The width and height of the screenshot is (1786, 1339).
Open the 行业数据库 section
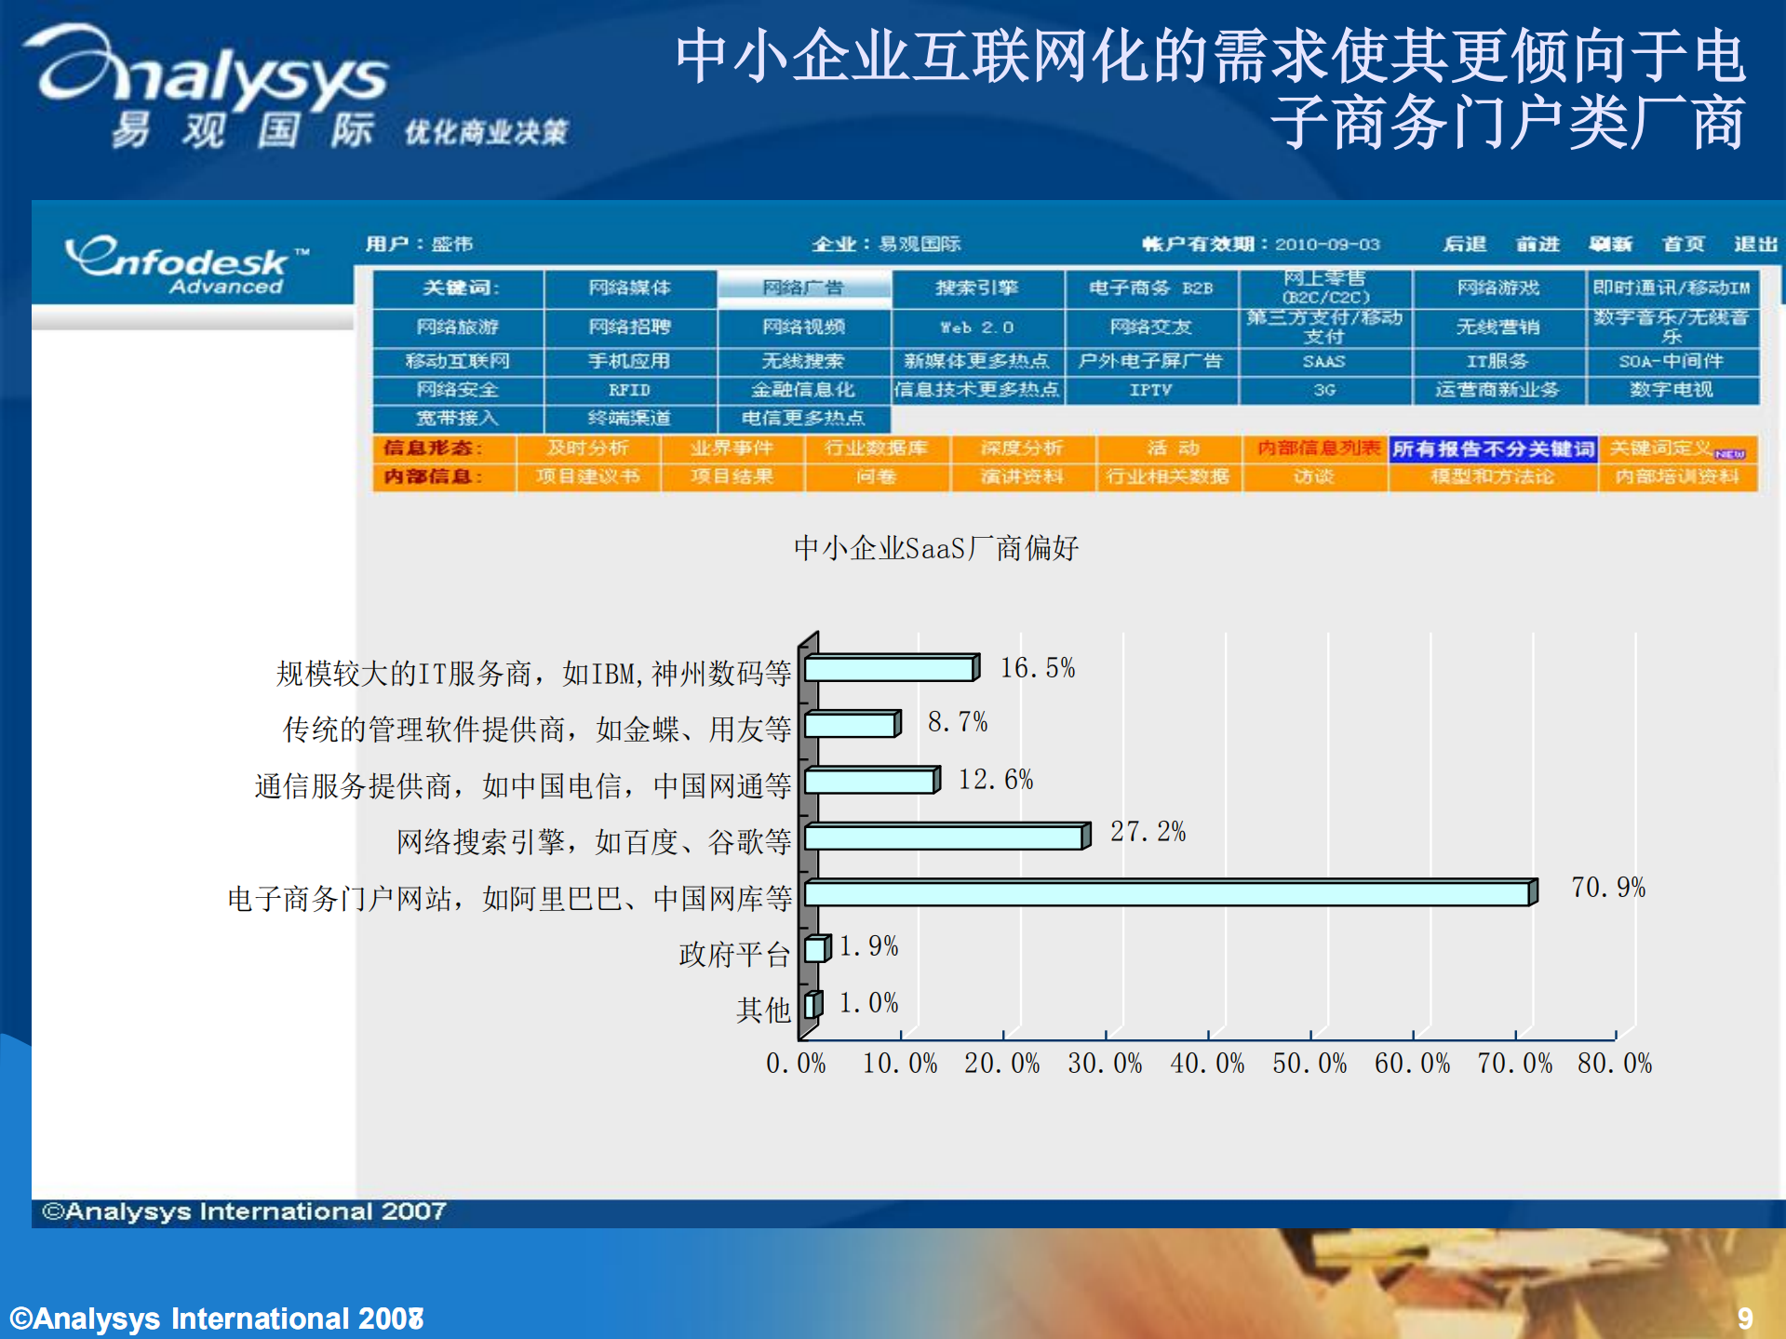tap(875, 449)
